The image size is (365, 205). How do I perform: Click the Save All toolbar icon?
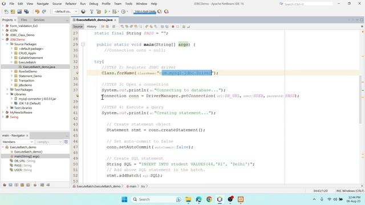26,11
